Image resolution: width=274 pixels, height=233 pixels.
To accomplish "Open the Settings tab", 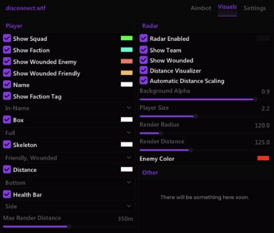I will pyautogui.click(x=255, y=8).
